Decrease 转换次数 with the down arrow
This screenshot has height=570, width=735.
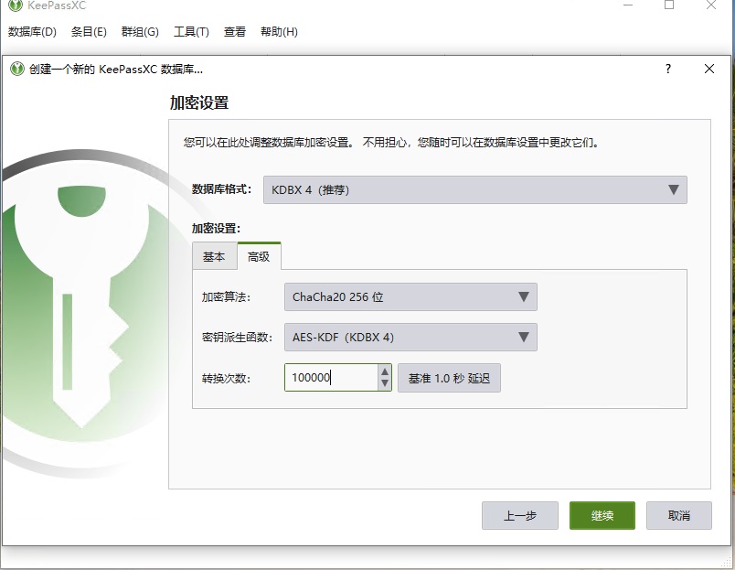(x=385, y=382)
